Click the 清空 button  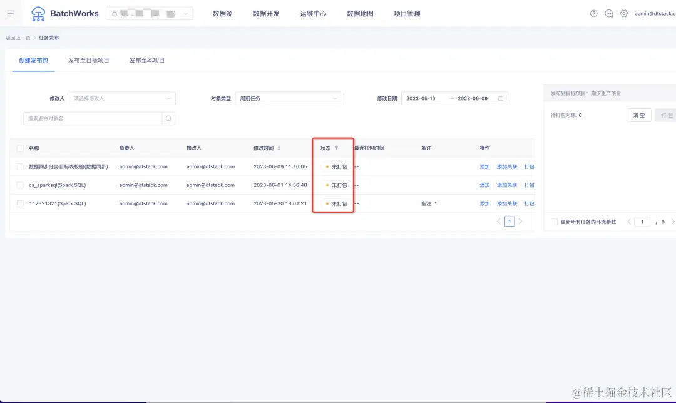tap(639, 115)
